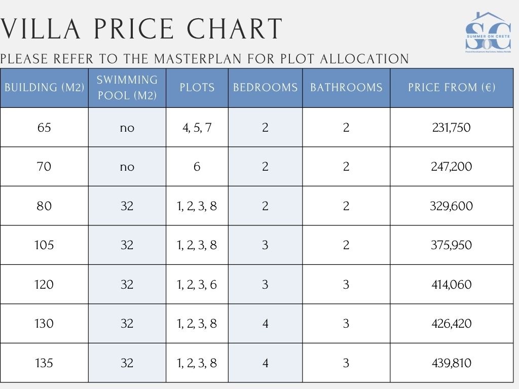Select the building size 135 cell
This screenshot has height=389, width=519.
pyautogui.click(x=44, y=363)
